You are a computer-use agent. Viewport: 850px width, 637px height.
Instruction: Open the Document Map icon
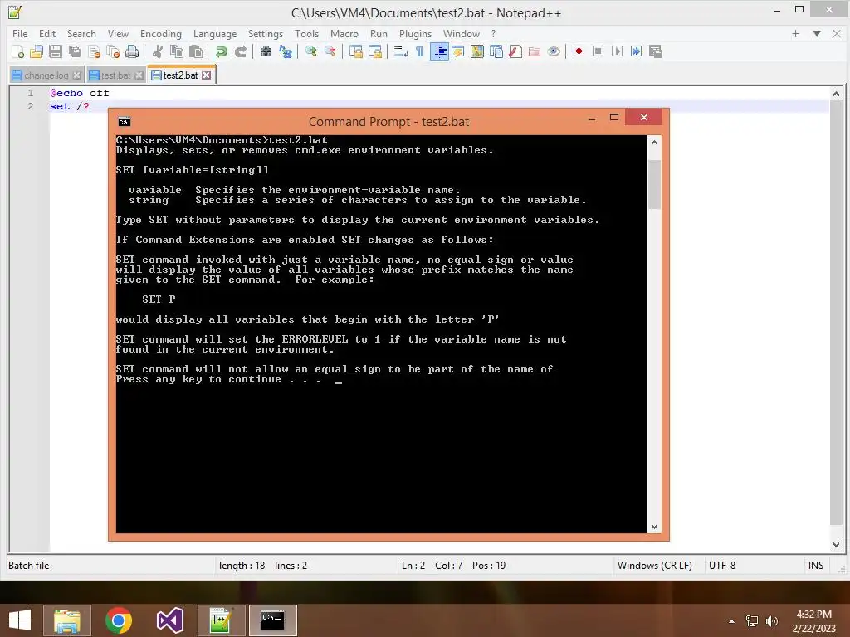pos(477,51)
